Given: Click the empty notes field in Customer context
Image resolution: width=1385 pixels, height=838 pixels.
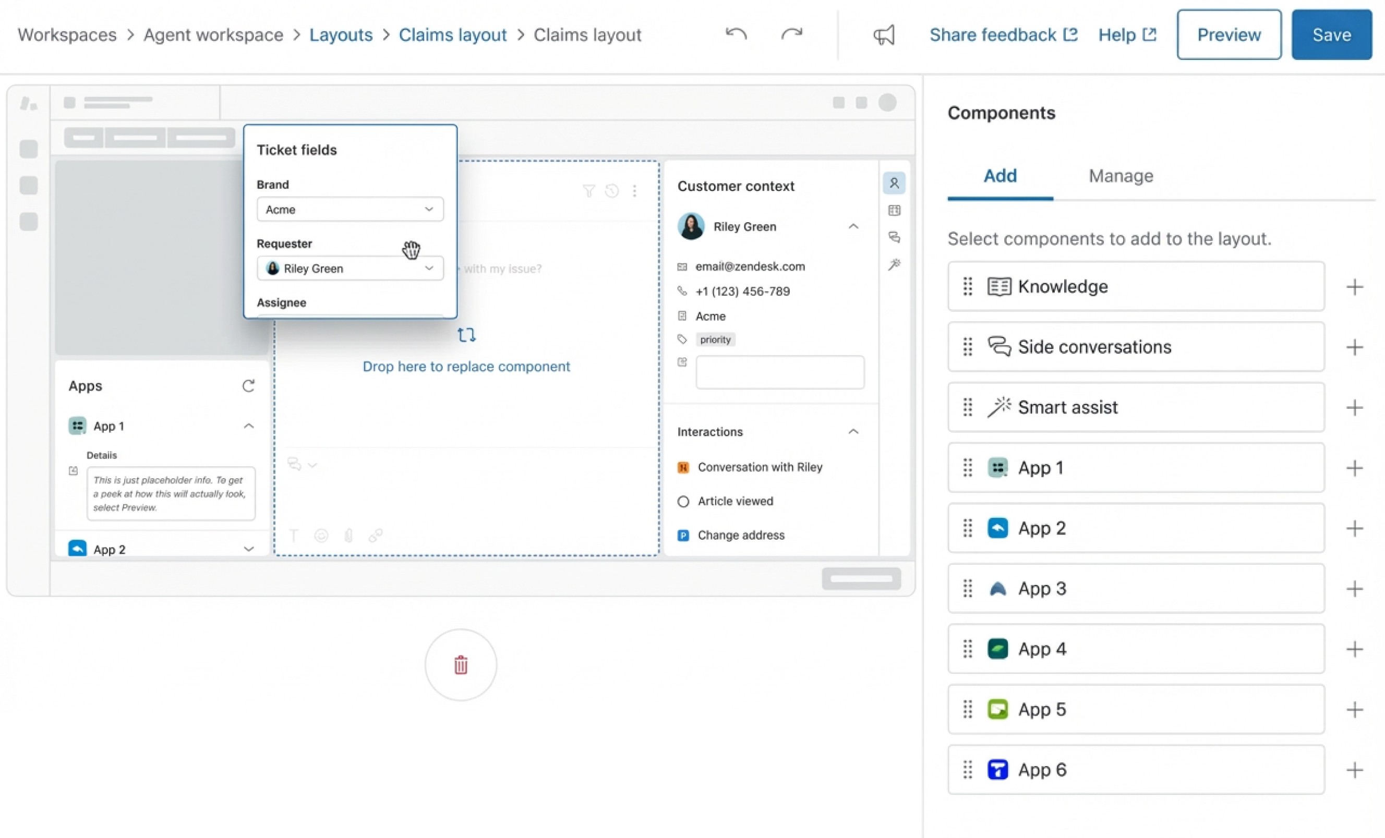Looking at the screenshot, I should 780,372.
